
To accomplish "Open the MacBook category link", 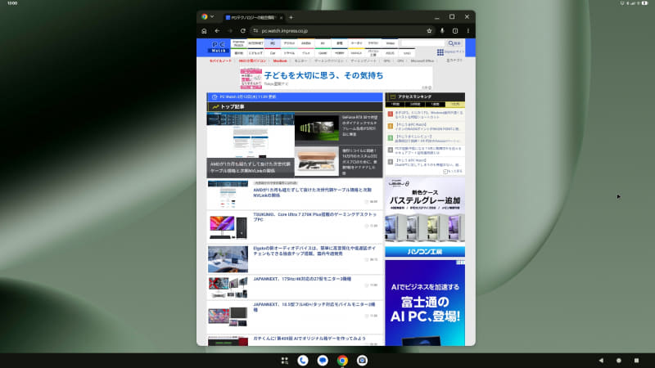I will 280,61.
